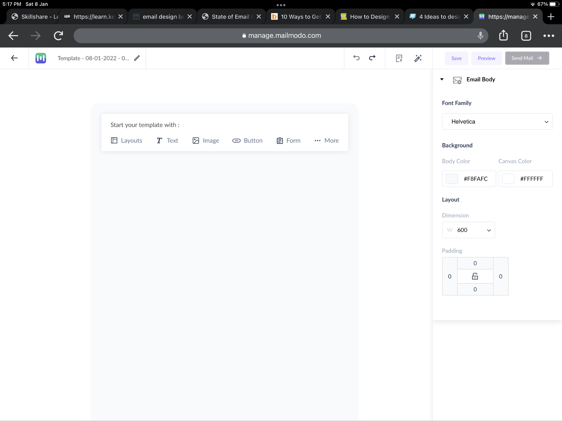Open the browser more options menu
This screenshot has height=421, width=562.
click(549, 36)
